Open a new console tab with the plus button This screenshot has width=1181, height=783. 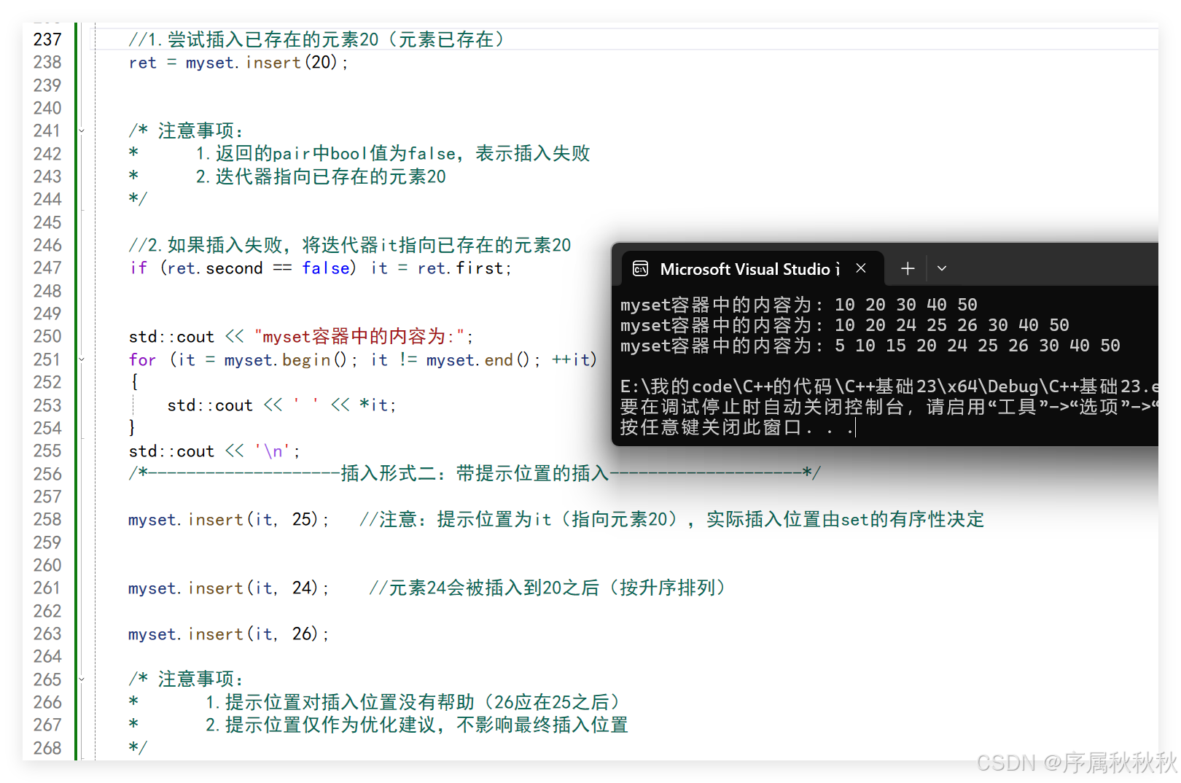908,268
